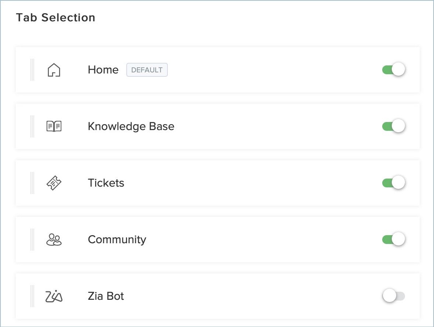Select the Home tab label

point(103,70)
